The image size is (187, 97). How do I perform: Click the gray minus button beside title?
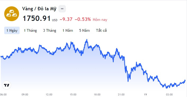[x=62, y=9]
